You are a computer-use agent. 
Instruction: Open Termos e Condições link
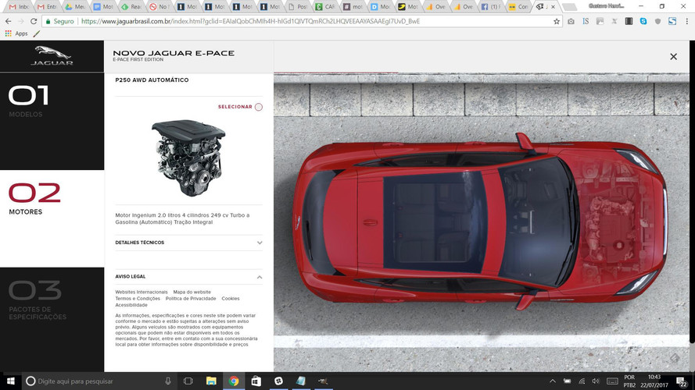138,299
